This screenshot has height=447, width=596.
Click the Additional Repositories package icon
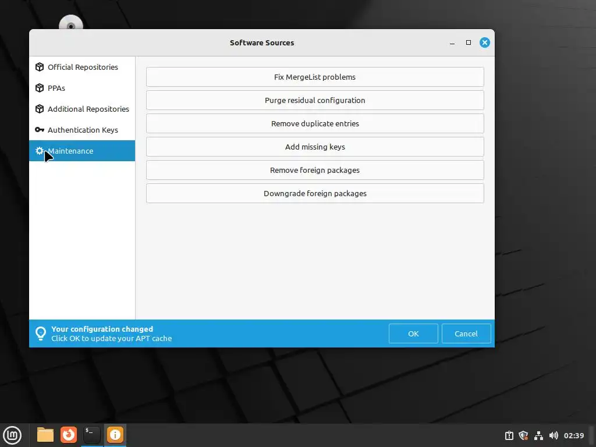40,109
